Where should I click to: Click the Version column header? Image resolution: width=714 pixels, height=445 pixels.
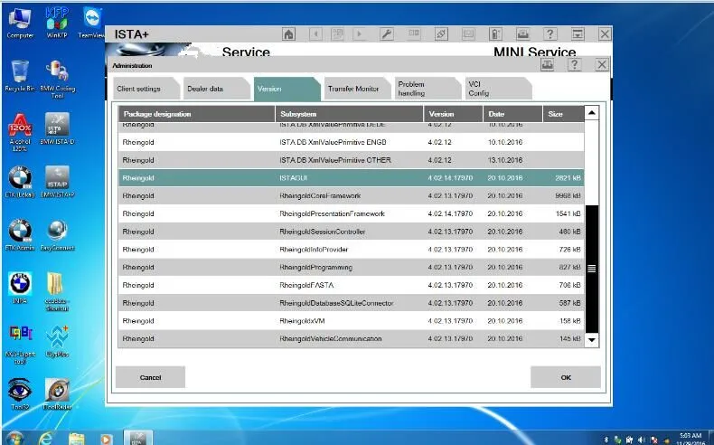pos(453,114)
